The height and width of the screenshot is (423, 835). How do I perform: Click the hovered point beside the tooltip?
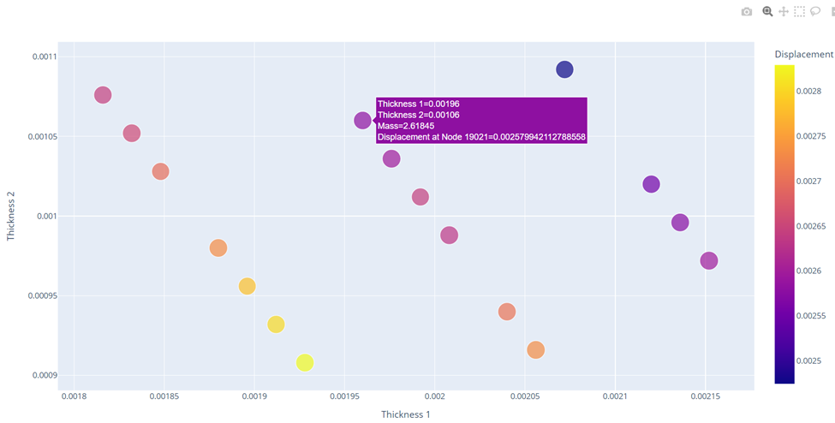click(x=362, y=121)
